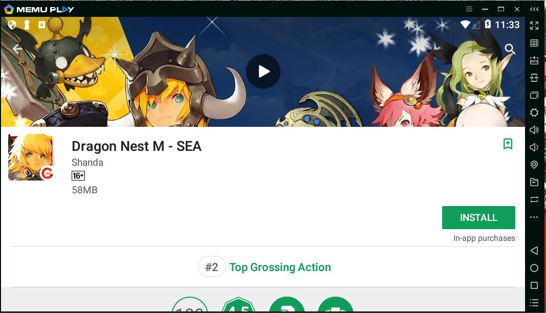Click the volume down speaker icon
This screenshot has height=313, width=546.
coord(534,147)
